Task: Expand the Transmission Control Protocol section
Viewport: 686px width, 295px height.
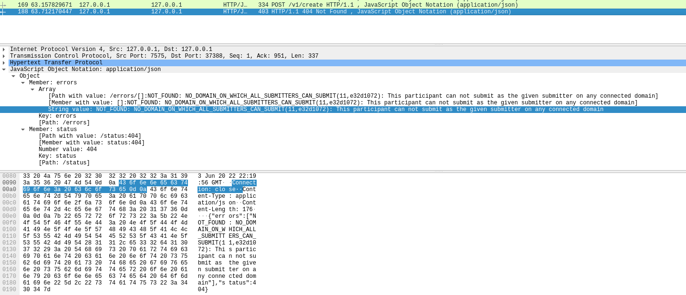Action: coord(4,56)
